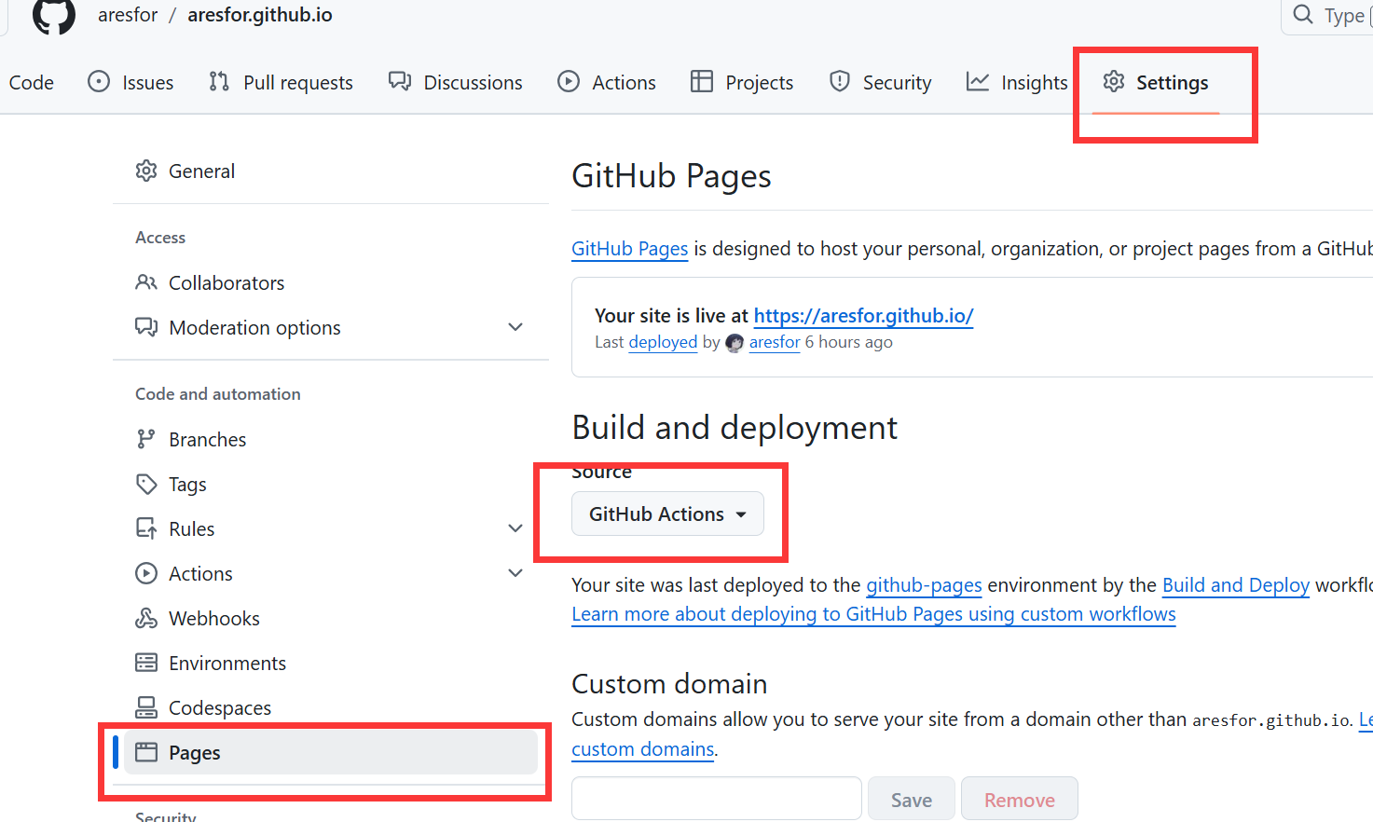
Task: Click the Codespaces icon
Action: pos(146,707)
